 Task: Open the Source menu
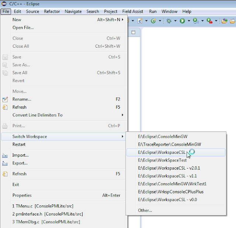(32, 11)
